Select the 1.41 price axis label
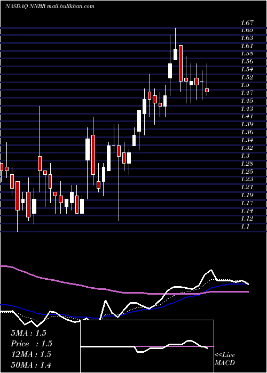 (247, 116)
